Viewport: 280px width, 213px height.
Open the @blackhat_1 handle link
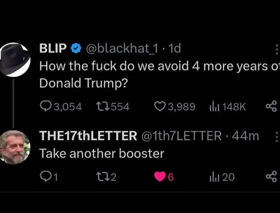coord(122,49)
